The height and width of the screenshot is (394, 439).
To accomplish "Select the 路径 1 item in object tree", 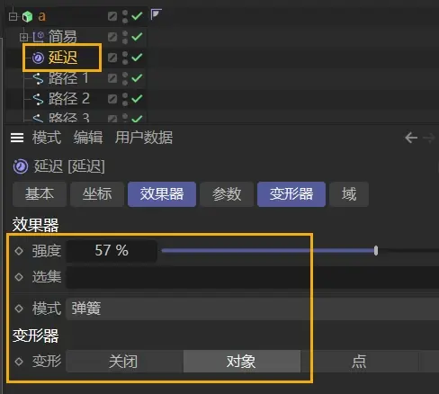I will tap(68, 78).
